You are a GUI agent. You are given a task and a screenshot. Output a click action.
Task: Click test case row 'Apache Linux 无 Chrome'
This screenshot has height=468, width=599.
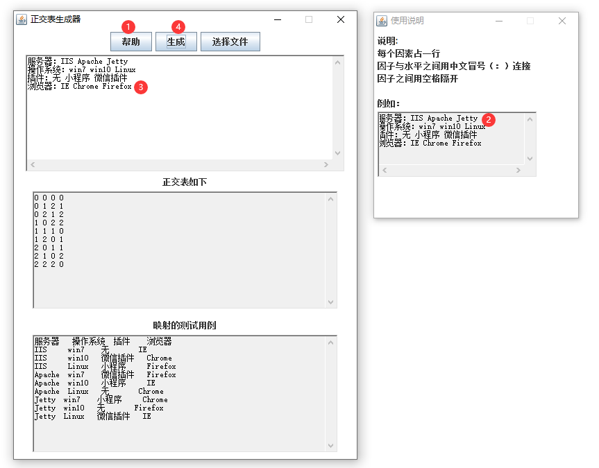(x=99, y=391)
